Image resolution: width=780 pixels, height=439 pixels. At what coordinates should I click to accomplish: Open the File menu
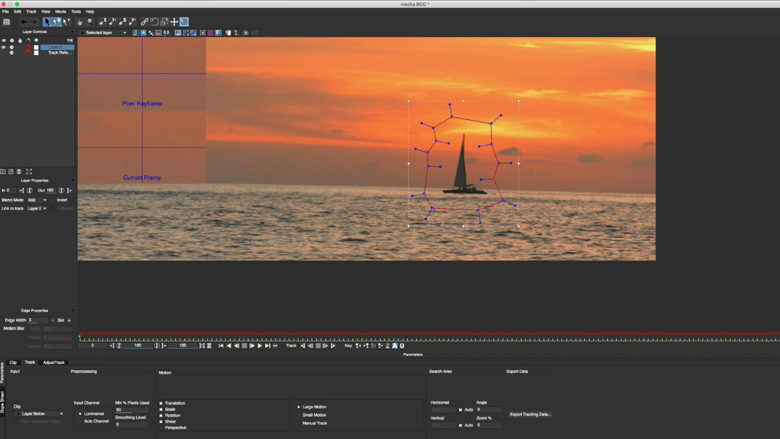tap(5, 12)
